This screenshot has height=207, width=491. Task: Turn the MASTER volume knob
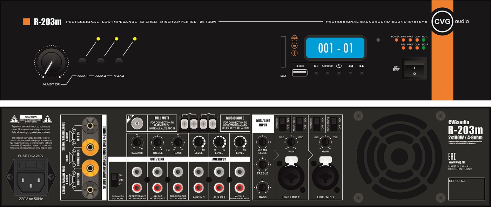[x=52, y=63]
